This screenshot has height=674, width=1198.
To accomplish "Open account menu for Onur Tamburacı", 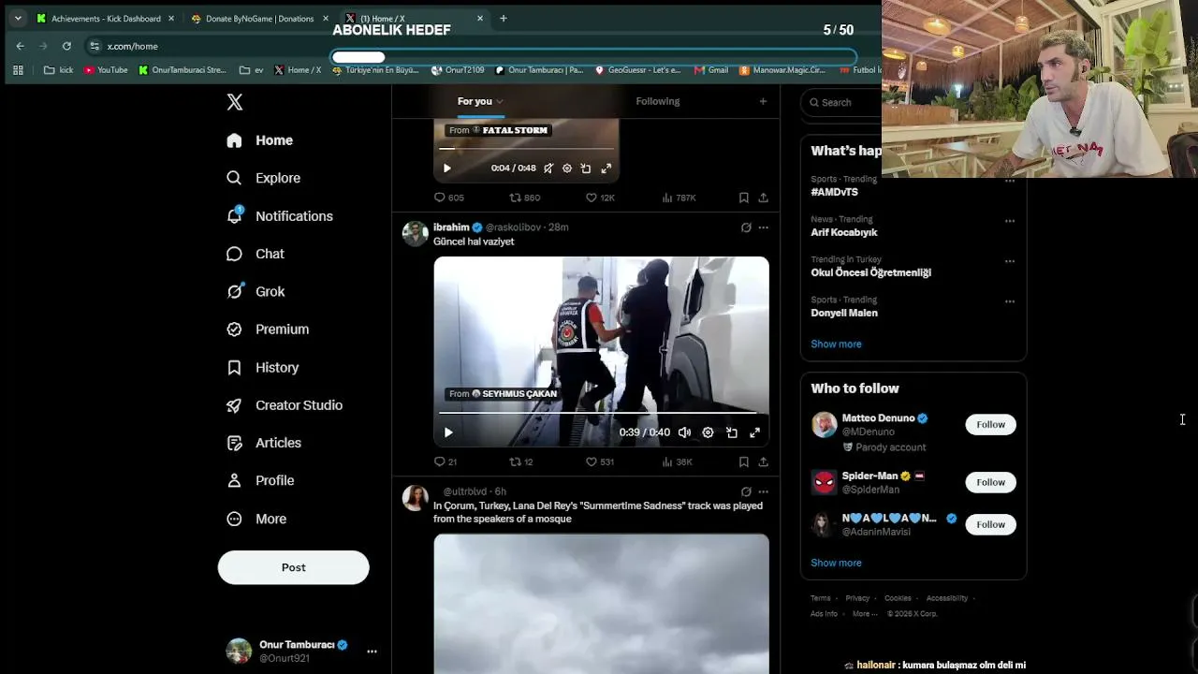I will tap(372, 652).
